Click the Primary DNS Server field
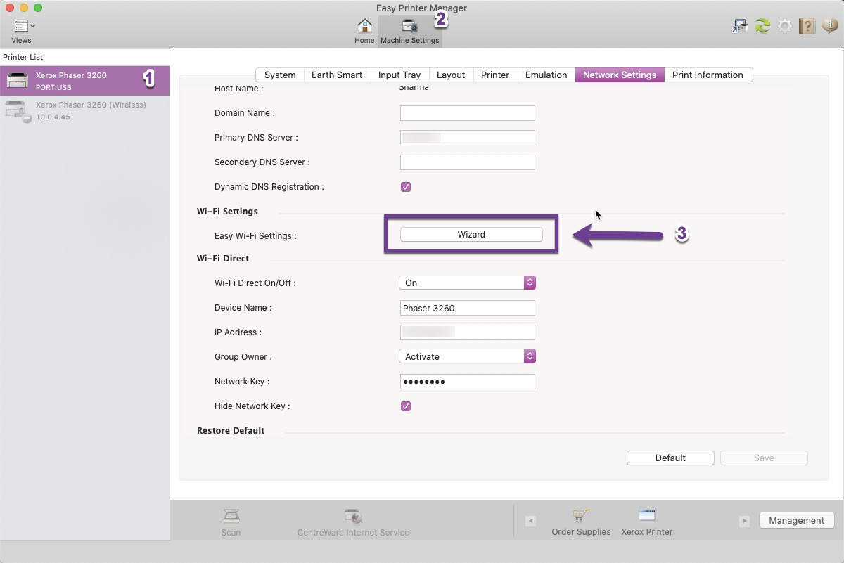The width and height of the screenshot is (844, 563). coord(468,138)
